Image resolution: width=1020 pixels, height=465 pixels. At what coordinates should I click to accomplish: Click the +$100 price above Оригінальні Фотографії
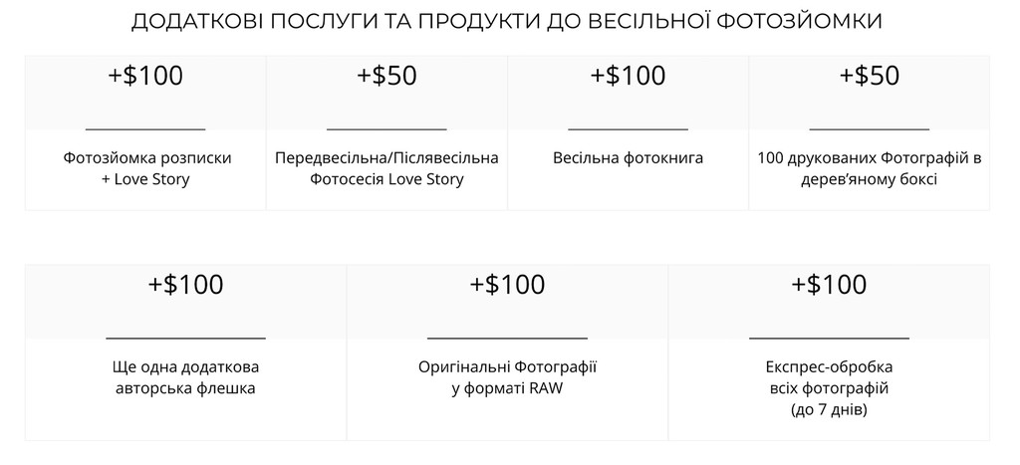(507, 284)
